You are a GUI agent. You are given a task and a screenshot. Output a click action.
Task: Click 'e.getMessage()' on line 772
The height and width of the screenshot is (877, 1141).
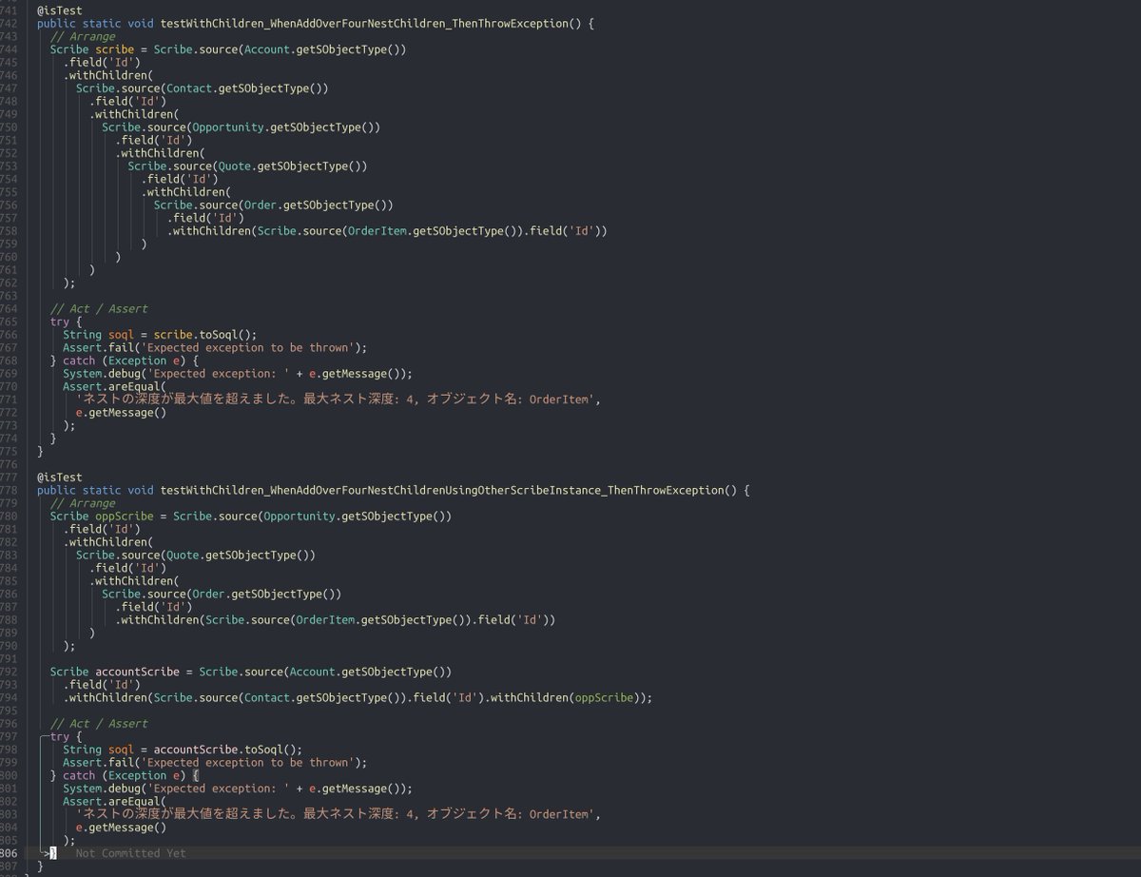point(122,412)
